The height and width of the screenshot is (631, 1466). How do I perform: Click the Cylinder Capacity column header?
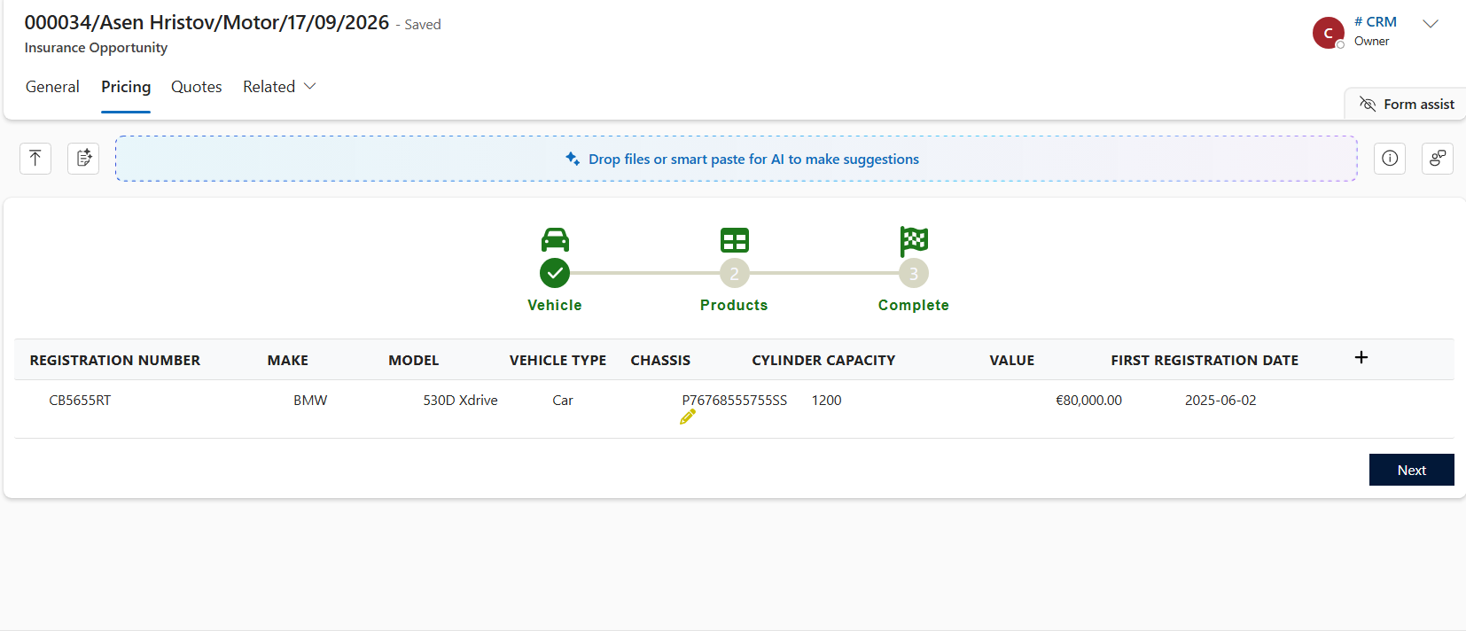coord(823,361)
